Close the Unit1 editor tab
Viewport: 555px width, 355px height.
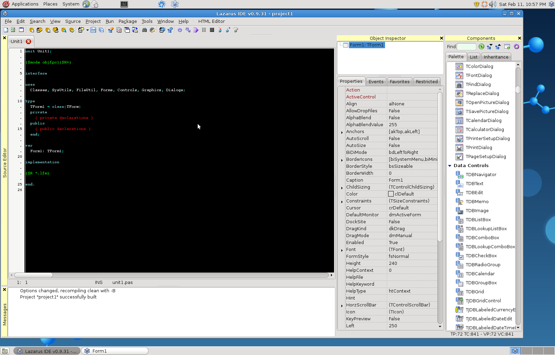click(28, 41)
